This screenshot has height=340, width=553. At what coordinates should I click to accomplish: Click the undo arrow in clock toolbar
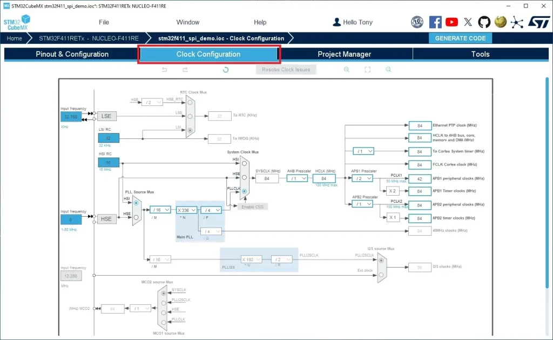click(x=165, y=70)
